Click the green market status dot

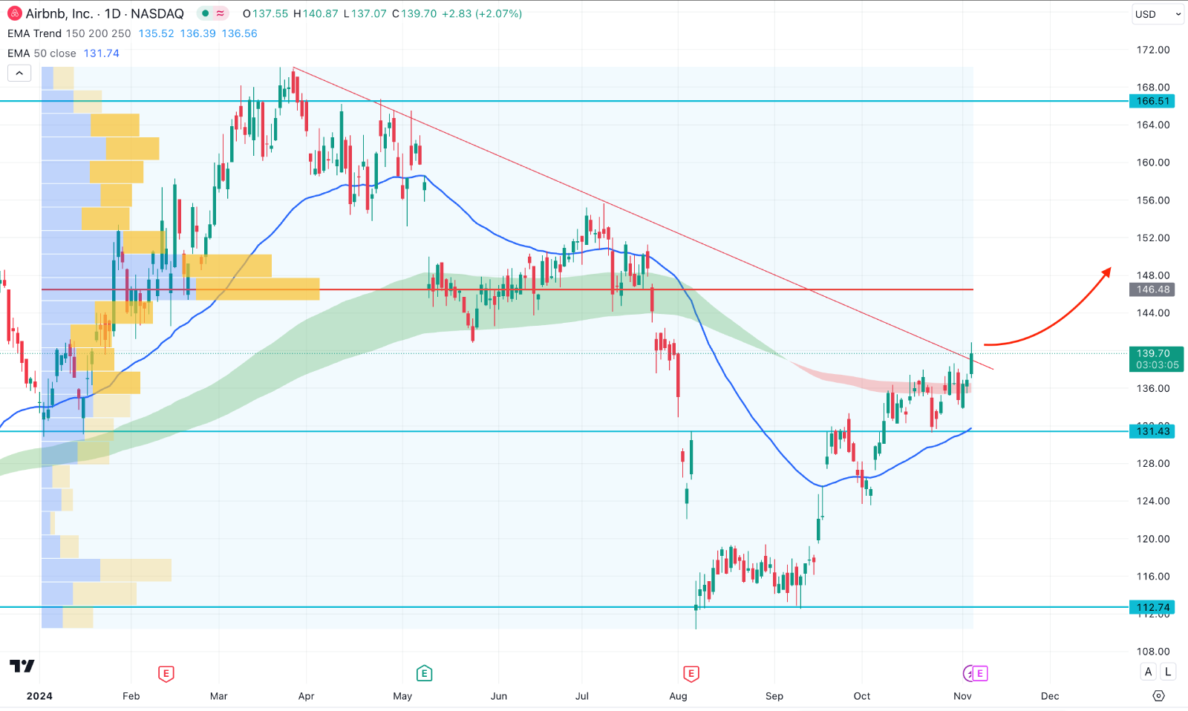click(206, 13)
